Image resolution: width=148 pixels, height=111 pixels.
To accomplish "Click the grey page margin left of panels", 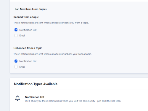I will coord(5,56).
